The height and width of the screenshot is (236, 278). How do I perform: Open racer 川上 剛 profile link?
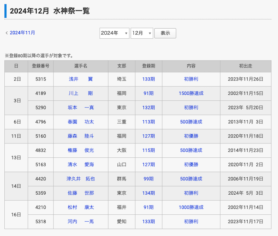pyautogui.click(x=81, y=93)
